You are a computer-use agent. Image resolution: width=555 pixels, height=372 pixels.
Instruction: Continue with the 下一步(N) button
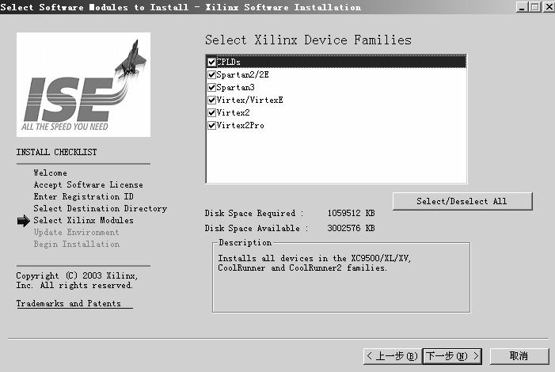pyautogui.click(x=452, y=356)
